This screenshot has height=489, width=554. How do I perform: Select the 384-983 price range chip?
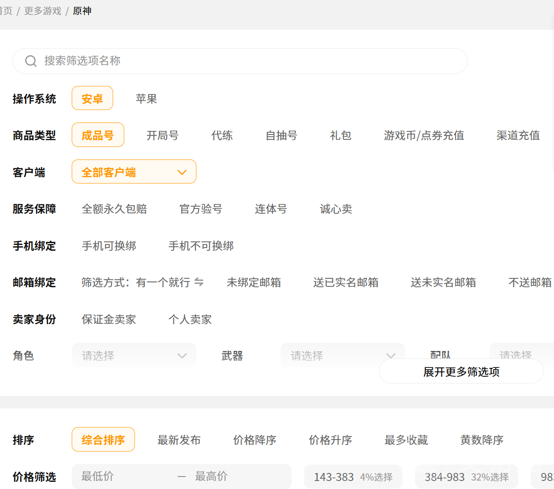tap(466, 477)
